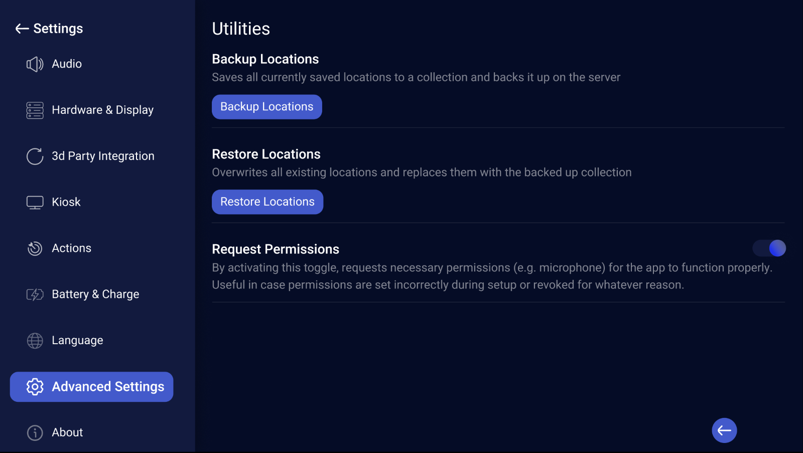Open the About section label

click(x=67, y=432)
